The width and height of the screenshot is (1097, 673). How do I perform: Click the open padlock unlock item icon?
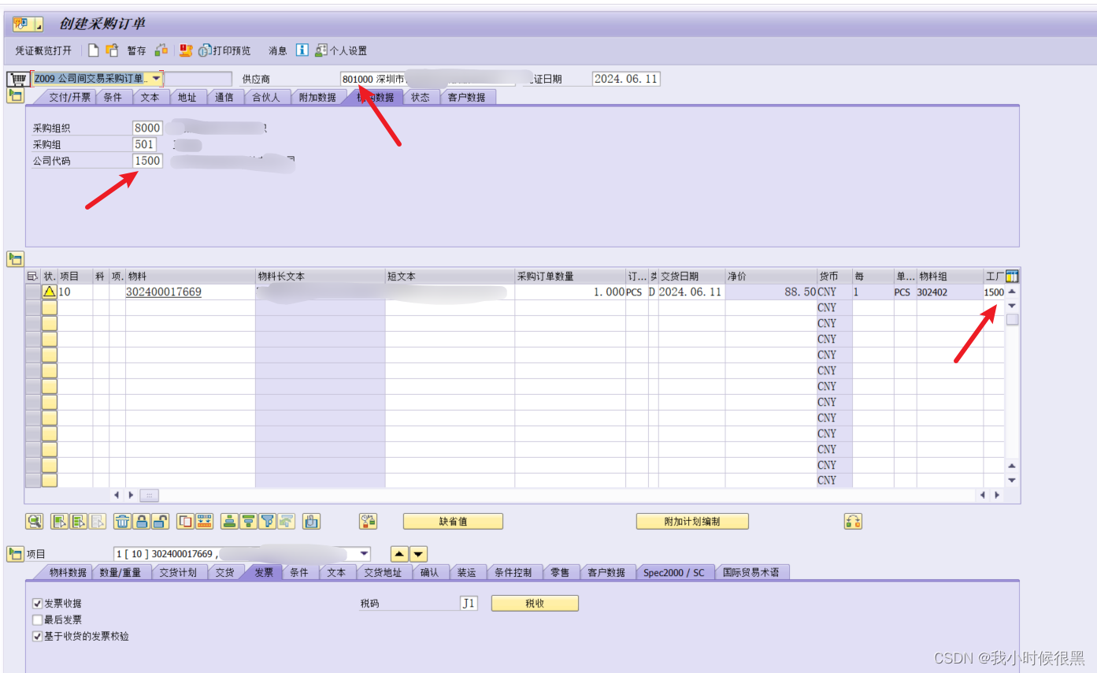tap(160, 521)
